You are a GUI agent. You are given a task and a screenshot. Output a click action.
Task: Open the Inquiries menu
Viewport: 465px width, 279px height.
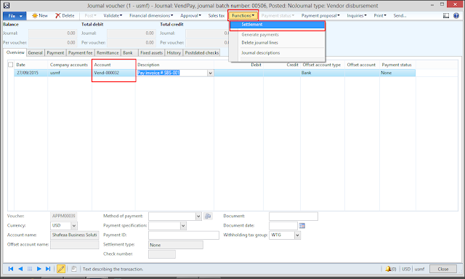point(357,16)
